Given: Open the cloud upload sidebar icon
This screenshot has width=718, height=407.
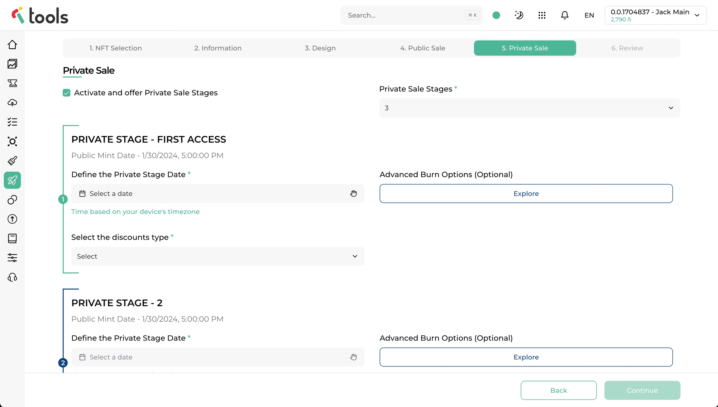Looking at the screenshot, I should coord(12,103).
